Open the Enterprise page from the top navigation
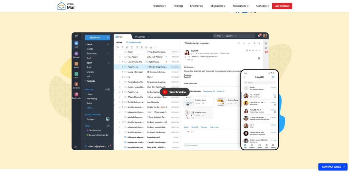This screenshot has width=349, height=172. pyautogui.click(x=197, y=6)
